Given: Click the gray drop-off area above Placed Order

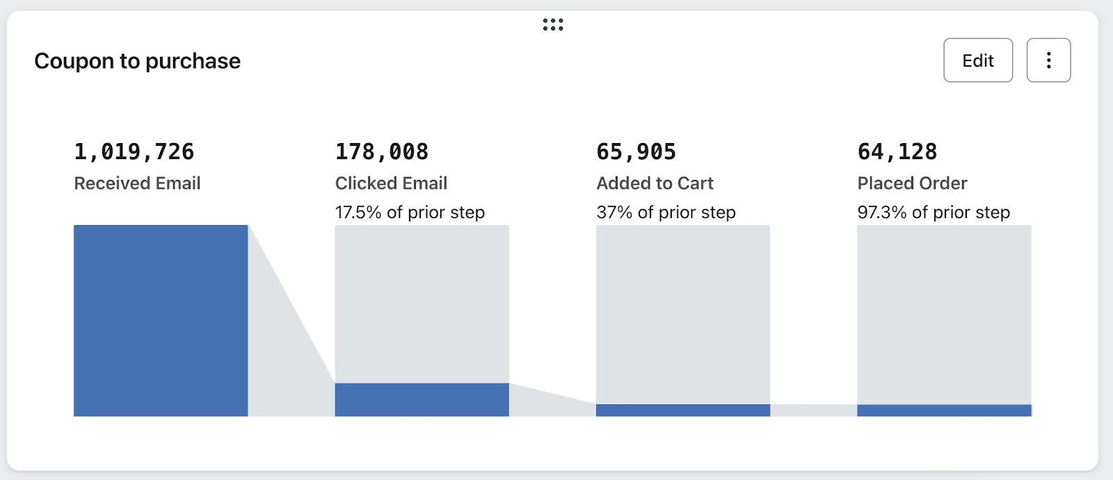Looking at the screenshot, I should pyautogui.click(x=944, y=314).
